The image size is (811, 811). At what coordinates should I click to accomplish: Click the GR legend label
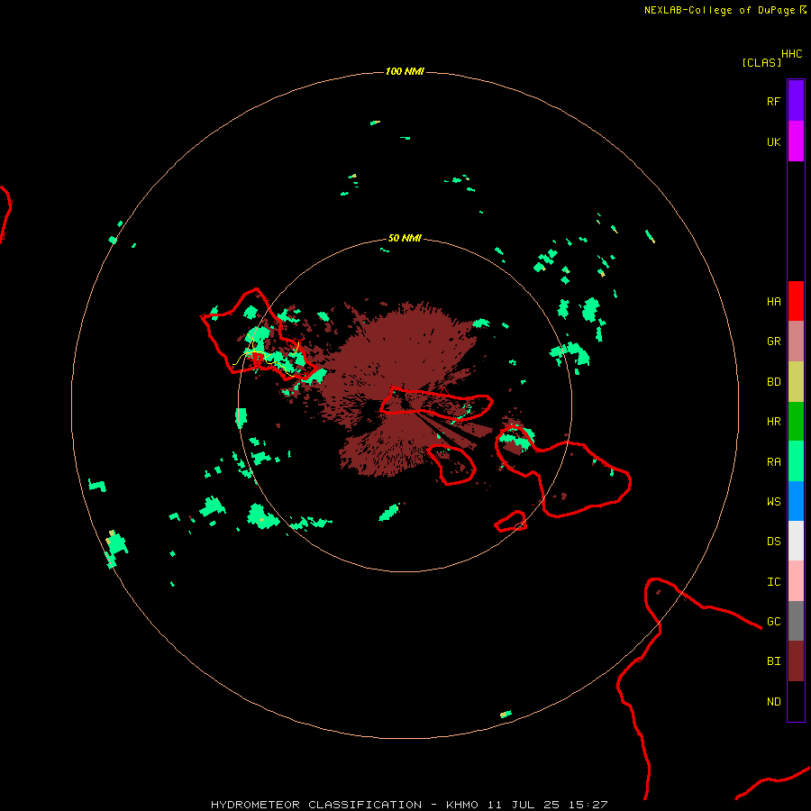[773, 342]
